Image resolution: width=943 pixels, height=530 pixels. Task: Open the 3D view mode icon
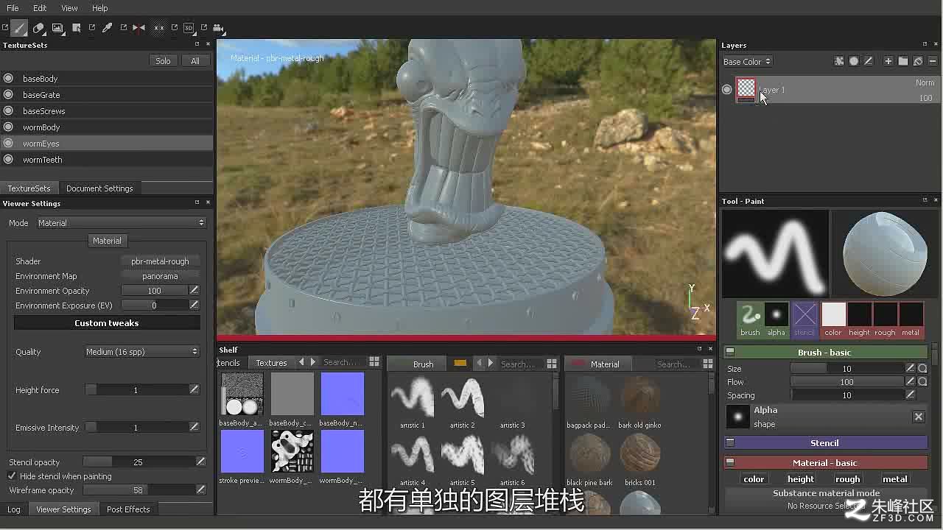tap(189, 28)
